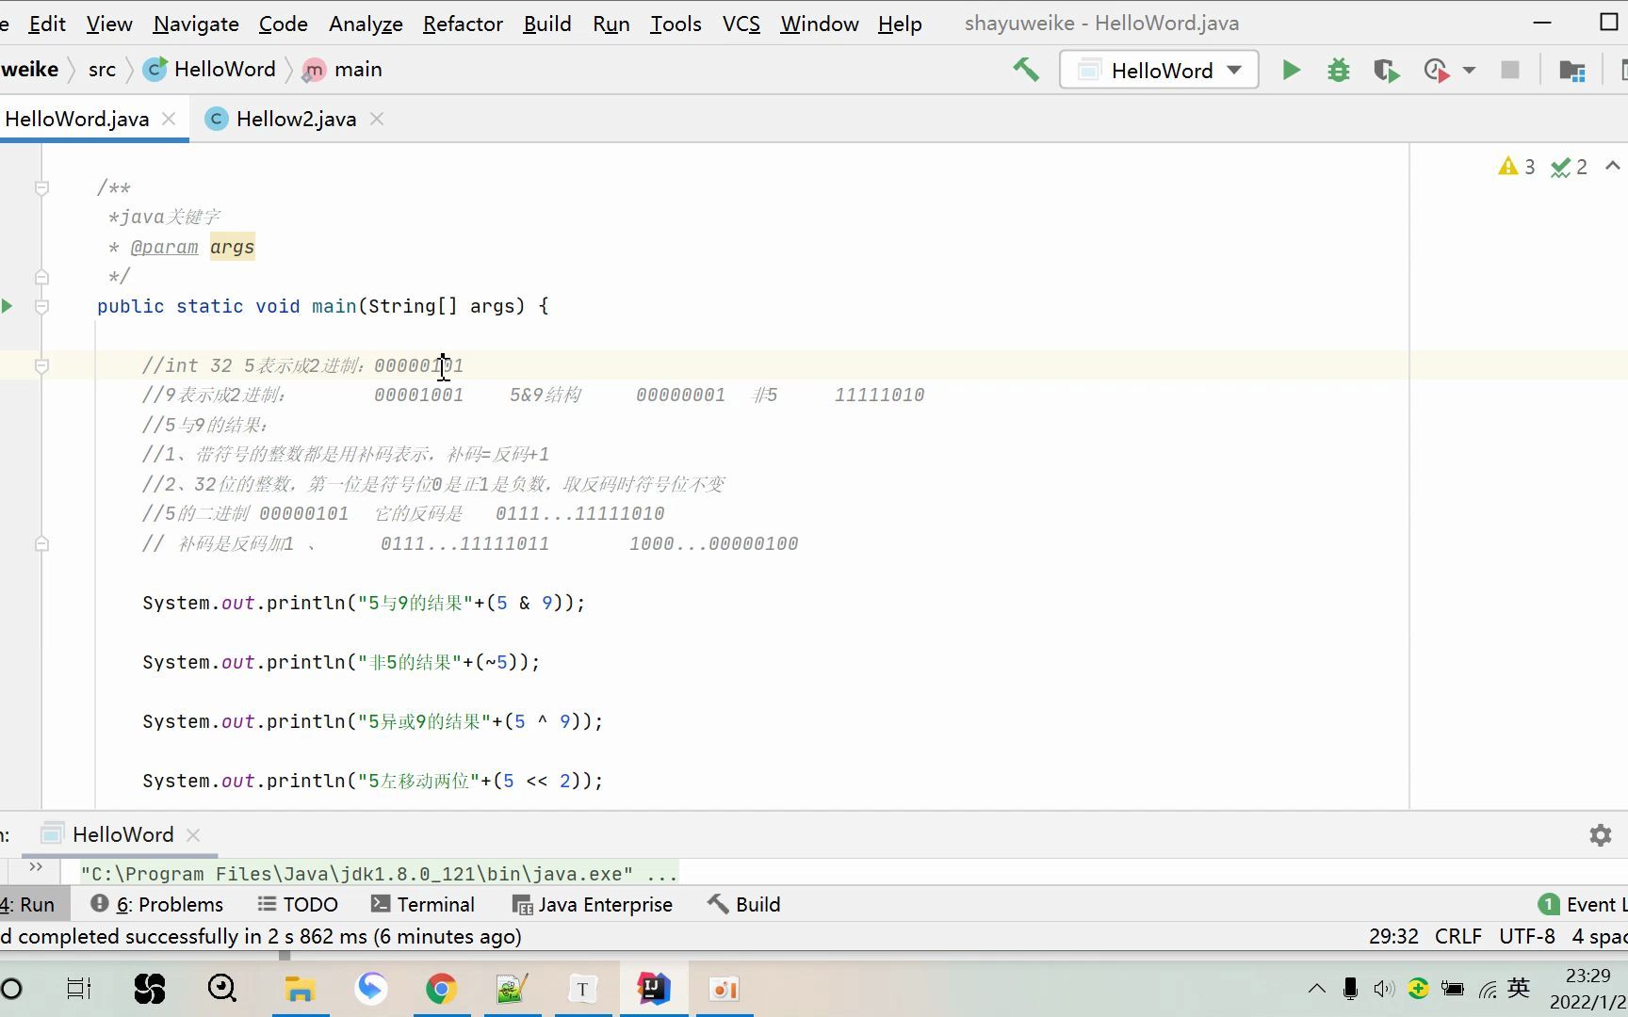This screenshot has height=1017, width=1628.
Task: Open the Analyze menu
Action: pyautogui.click(x=366, y=24)
